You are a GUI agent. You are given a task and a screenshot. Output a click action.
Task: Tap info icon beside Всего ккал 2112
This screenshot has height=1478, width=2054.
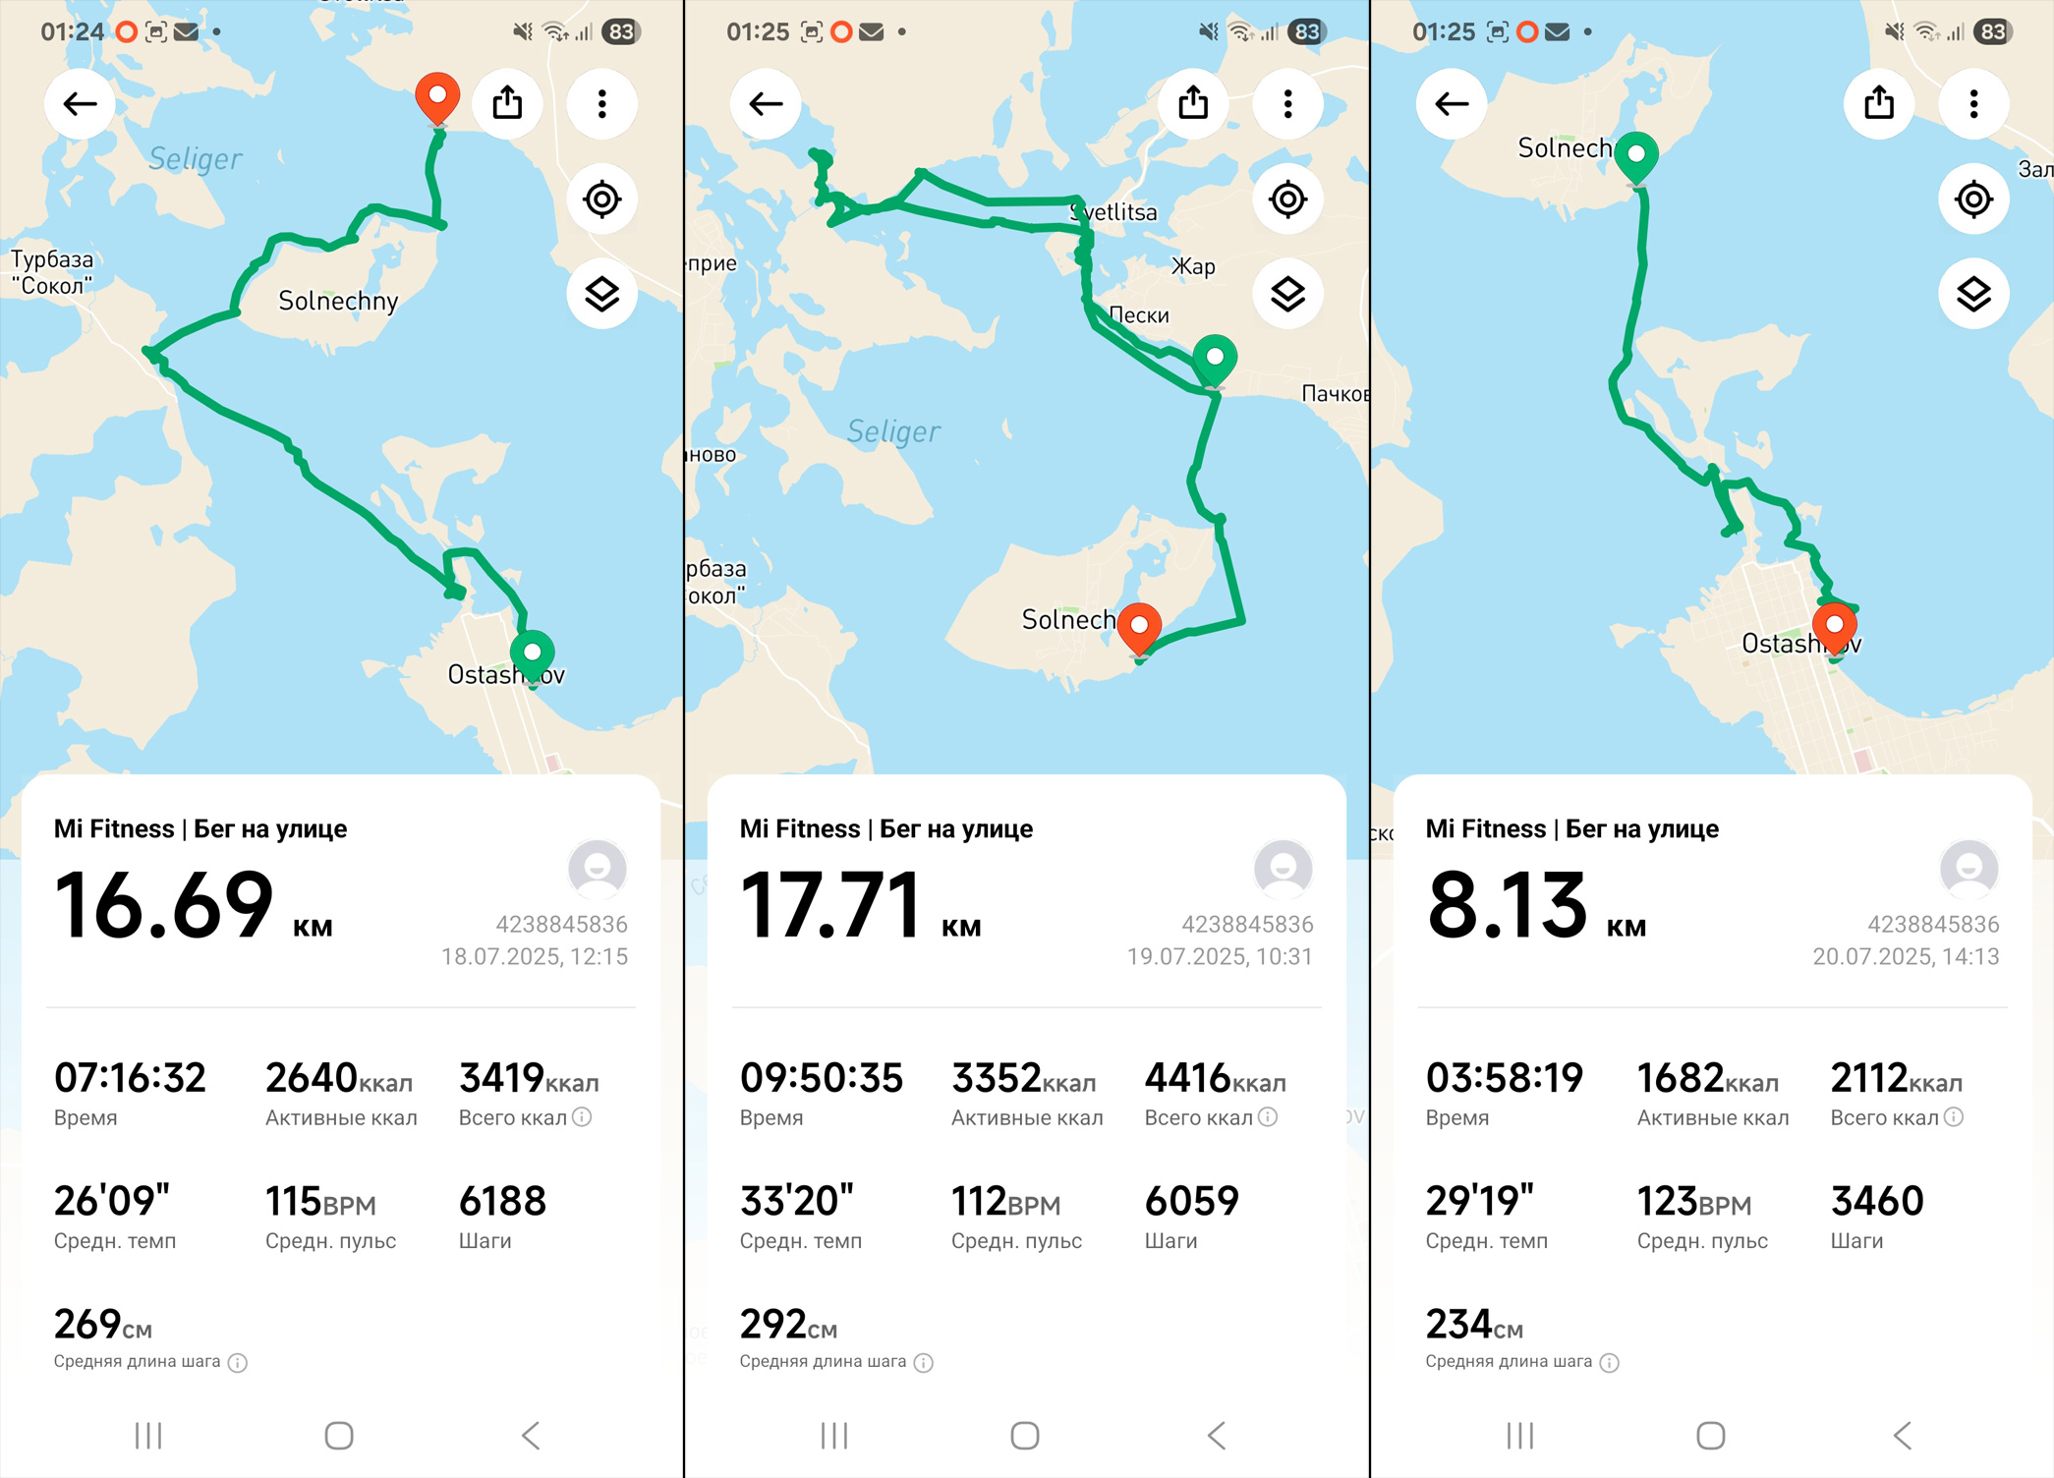pos(1954,1117)
